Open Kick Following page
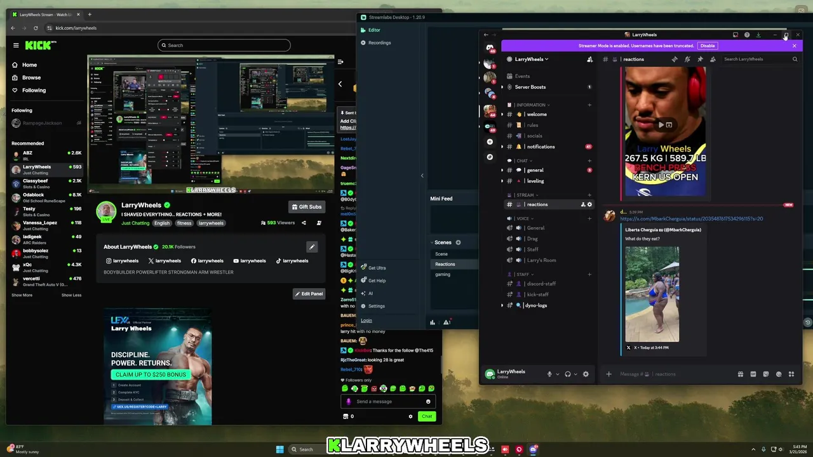 point(29,90)
